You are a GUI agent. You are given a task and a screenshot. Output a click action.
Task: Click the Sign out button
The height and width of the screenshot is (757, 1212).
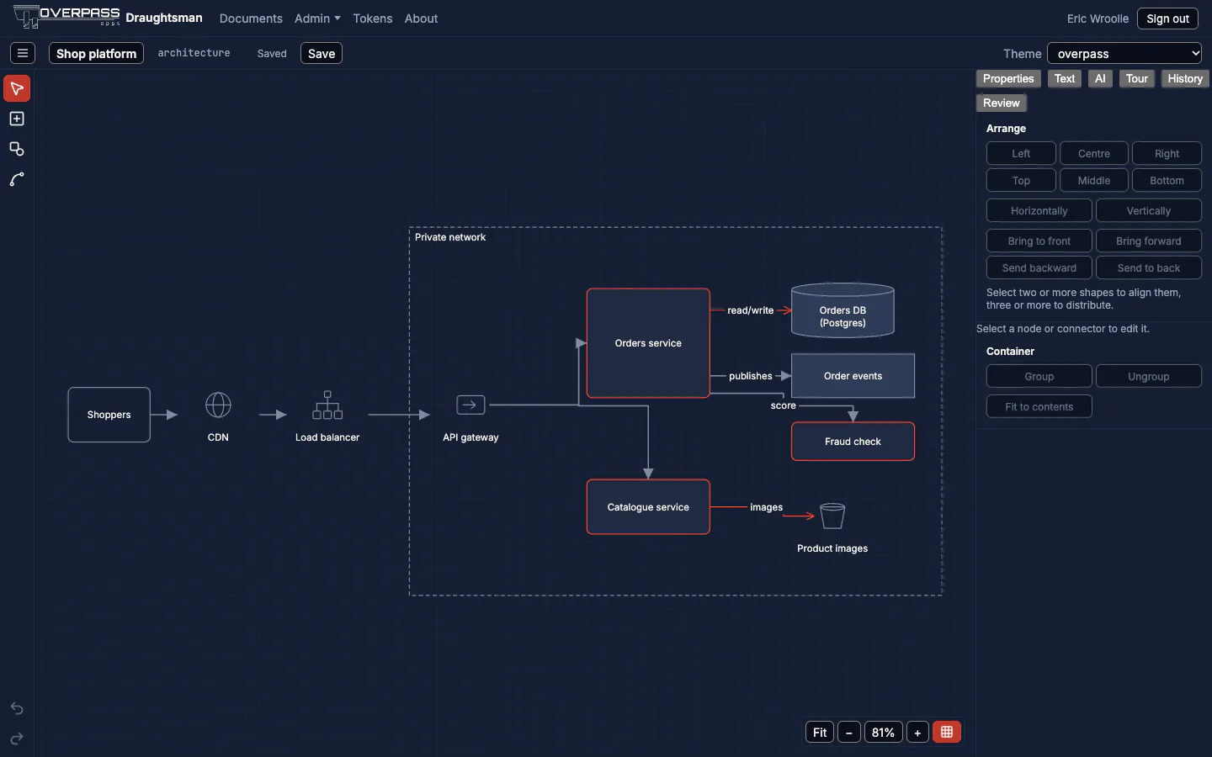(1167, 19)
